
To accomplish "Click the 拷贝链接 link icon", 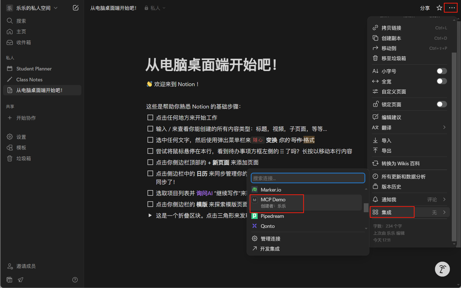I will 376,28.
